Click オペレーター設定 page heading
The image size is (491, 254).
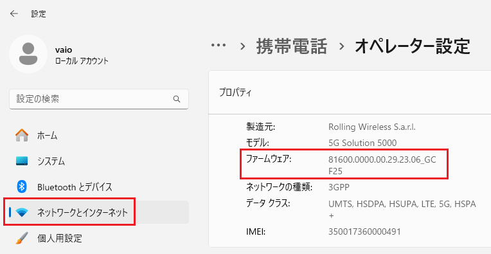[413, 46]
